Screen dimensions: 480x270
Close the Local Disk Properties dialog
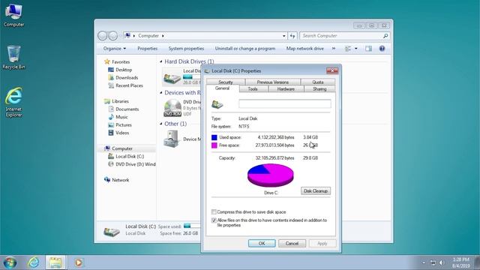[x=332, y=71]
